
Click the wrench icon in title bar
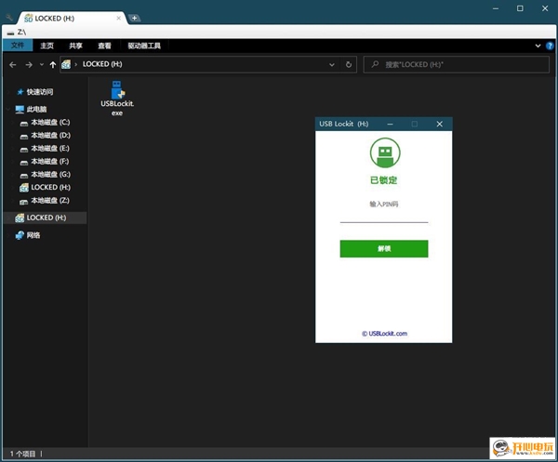(9, 18)
